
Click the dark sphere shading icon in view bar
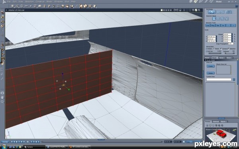pyautogui.click(x=199, y=10)
